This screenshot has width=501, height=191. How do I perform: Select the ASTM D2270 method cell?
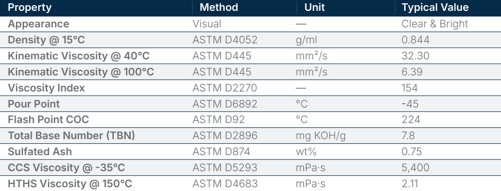point(225,88)
